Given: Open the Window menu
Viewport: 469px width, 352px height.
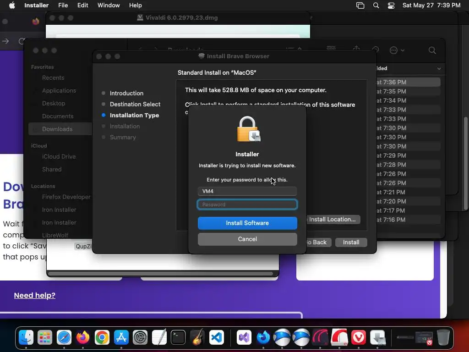Looking at the screenshot, I should click(109, 5).
